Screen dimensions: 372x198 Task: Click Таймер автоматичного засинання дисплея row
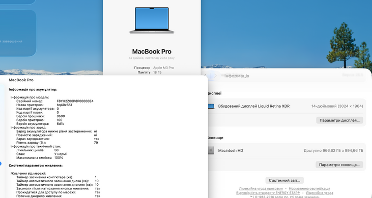(x=58, y=185)
